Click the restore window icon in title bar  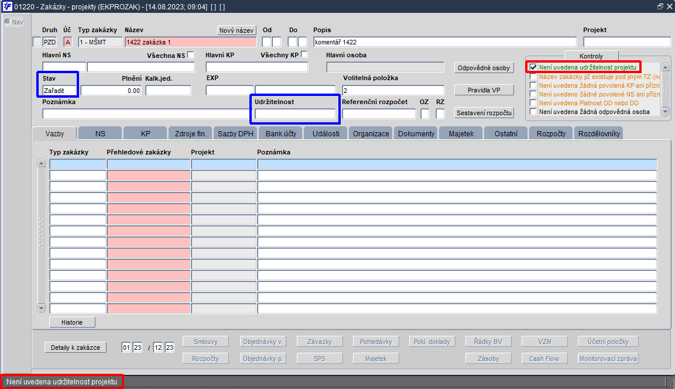coord(660,6)
